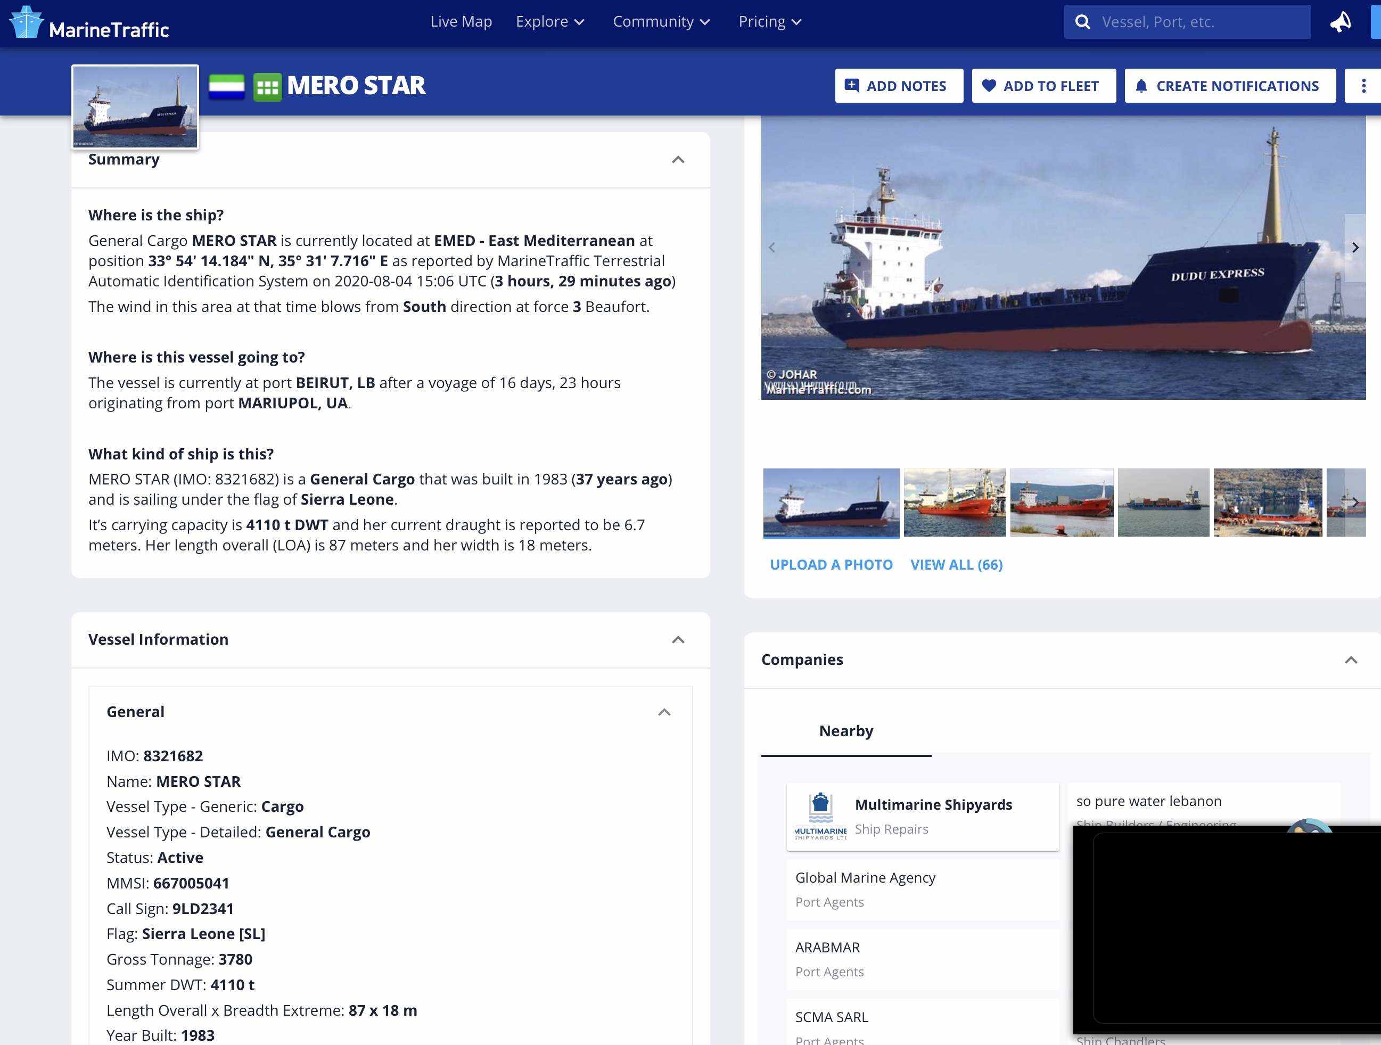Open the three-dot more options menu
Viewport: 1381px width, 1045px height.
pyautogui.click(x=1363, y=86)
